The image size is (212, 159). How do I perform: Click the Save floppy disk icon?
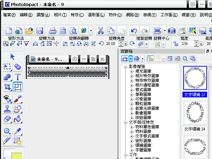[40, 30]
